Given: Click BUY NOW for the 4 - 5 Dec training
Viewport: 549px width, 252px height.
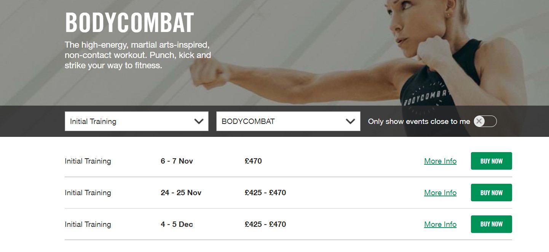Looking at the screenshot, I should [491, 224].
